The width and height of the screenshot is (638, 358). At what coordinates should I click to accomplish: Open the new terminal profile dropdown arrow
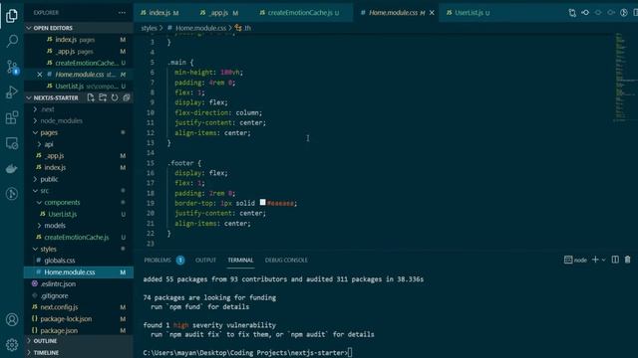[x=603, y=260]
